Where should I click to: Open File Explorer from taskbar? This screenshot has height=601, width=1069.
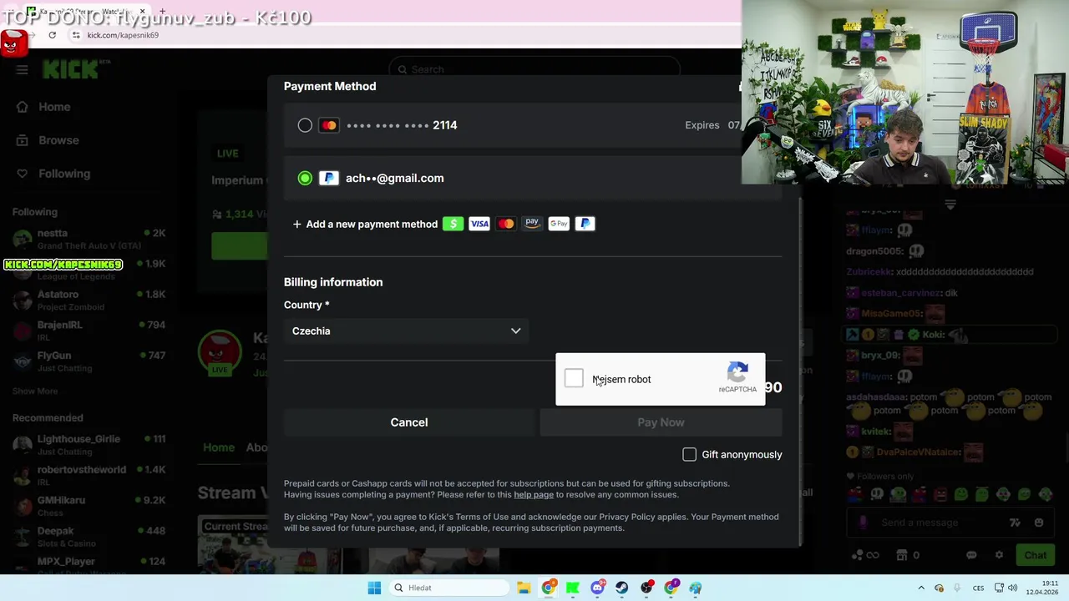click(x=524, y=588)
